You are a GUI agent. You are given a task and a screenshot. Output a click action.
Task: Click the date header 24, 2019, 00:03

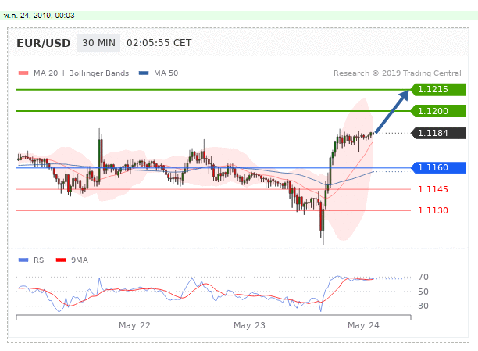(39, 16)
